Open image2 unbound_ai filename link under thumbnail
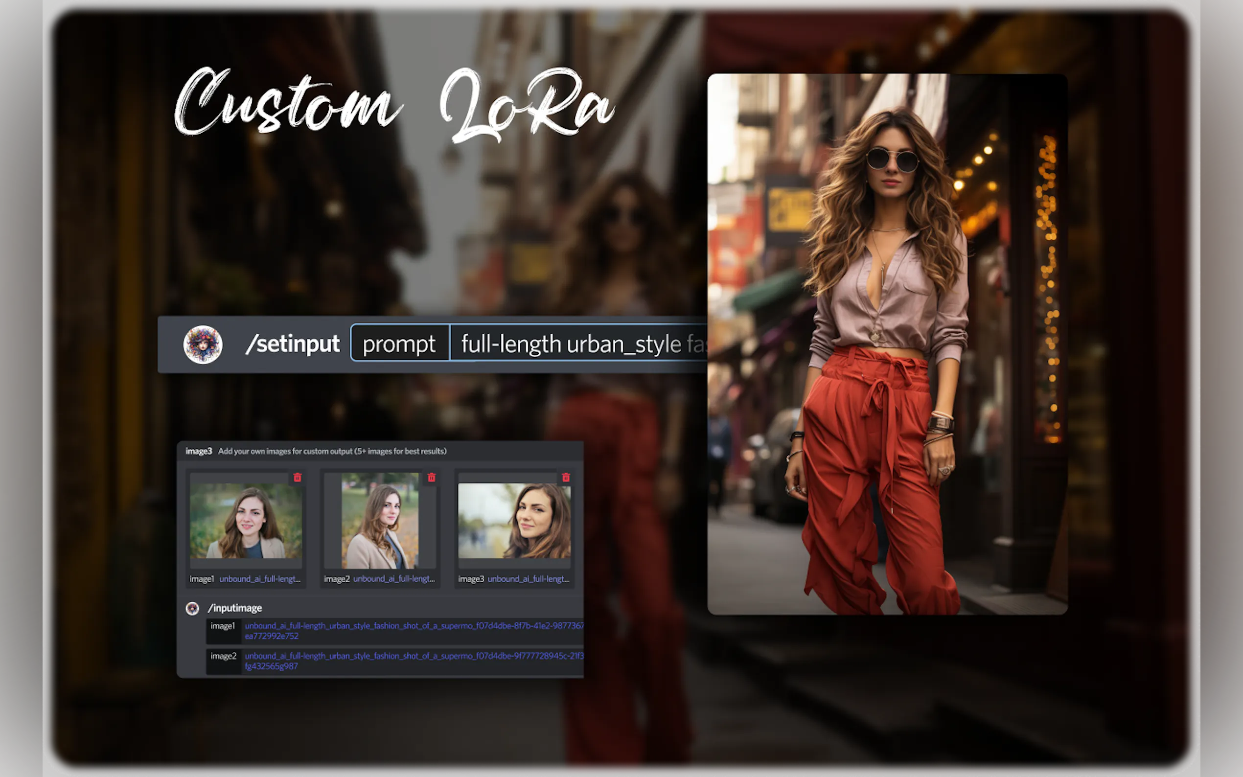 coord(394,579)
